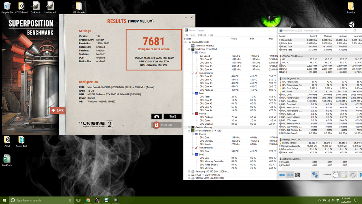Open File menu in Sensors Logger

point(186,35)
